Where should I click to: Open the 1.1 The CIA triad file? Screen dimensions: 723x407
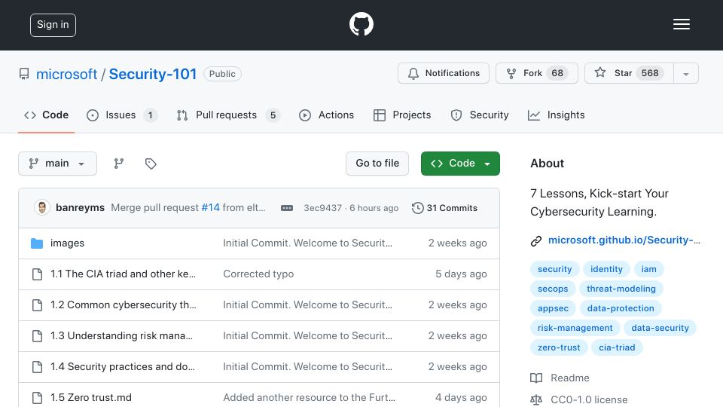(x=123, y=274)
